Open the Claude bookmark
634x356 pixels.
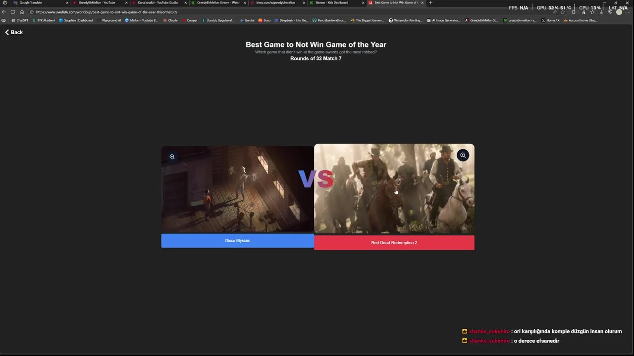(170, 20)
